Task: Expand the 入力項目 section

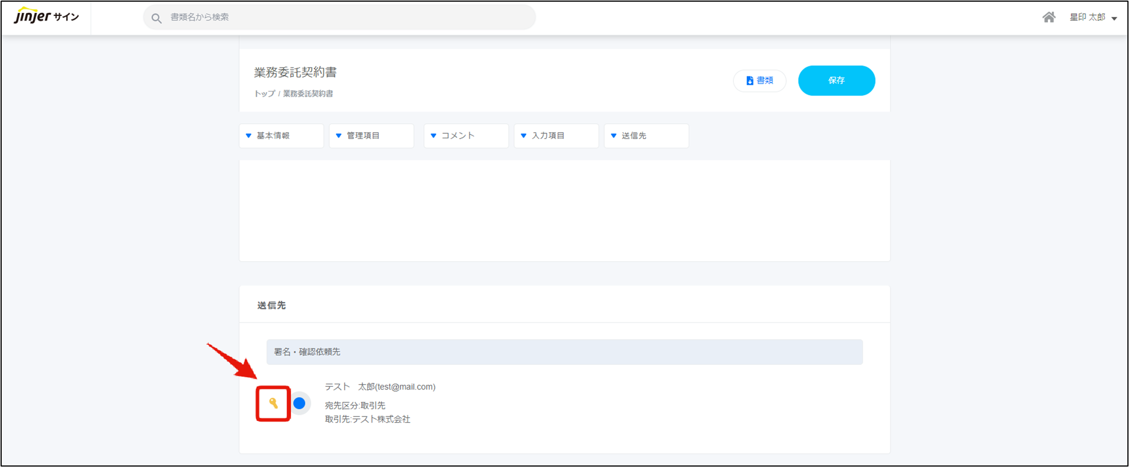Action: point(555,136)
